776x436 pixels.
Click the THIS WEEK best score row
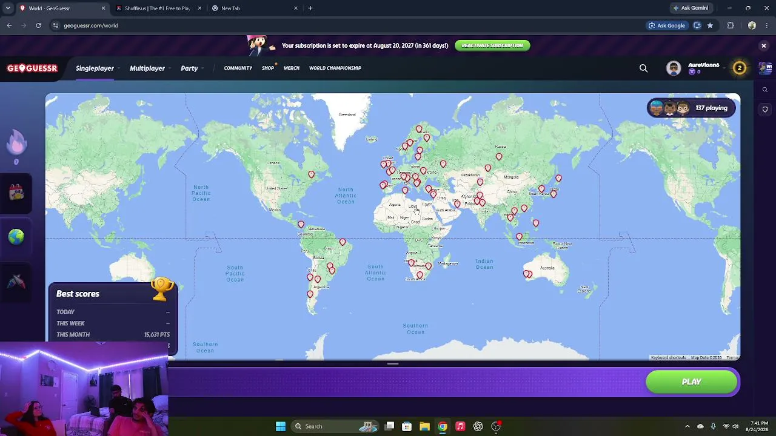click(x=113, y=323)
